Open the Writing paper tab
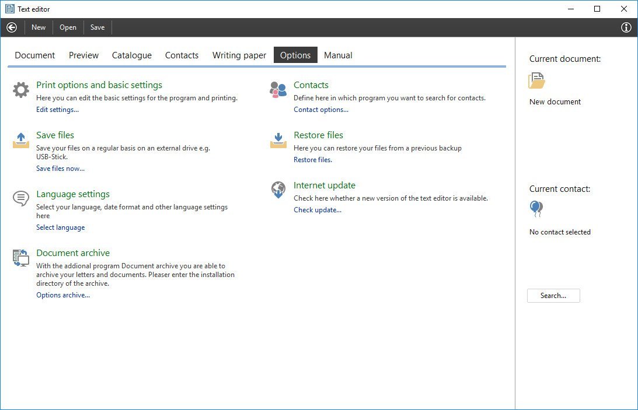Screen dimensions: 638x410 point(239,55)
